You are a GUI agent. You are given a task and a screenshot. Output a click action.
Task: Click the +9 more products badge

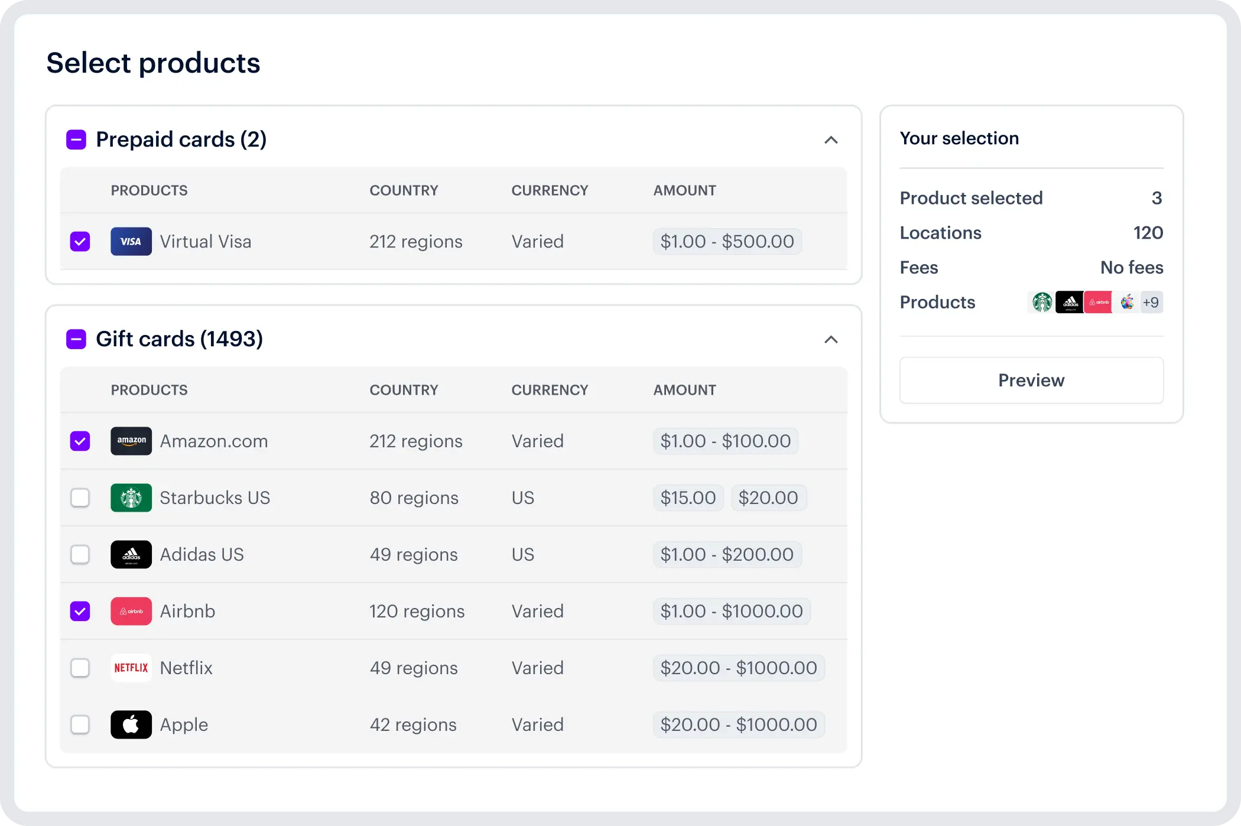click(x=1151, y=303)
